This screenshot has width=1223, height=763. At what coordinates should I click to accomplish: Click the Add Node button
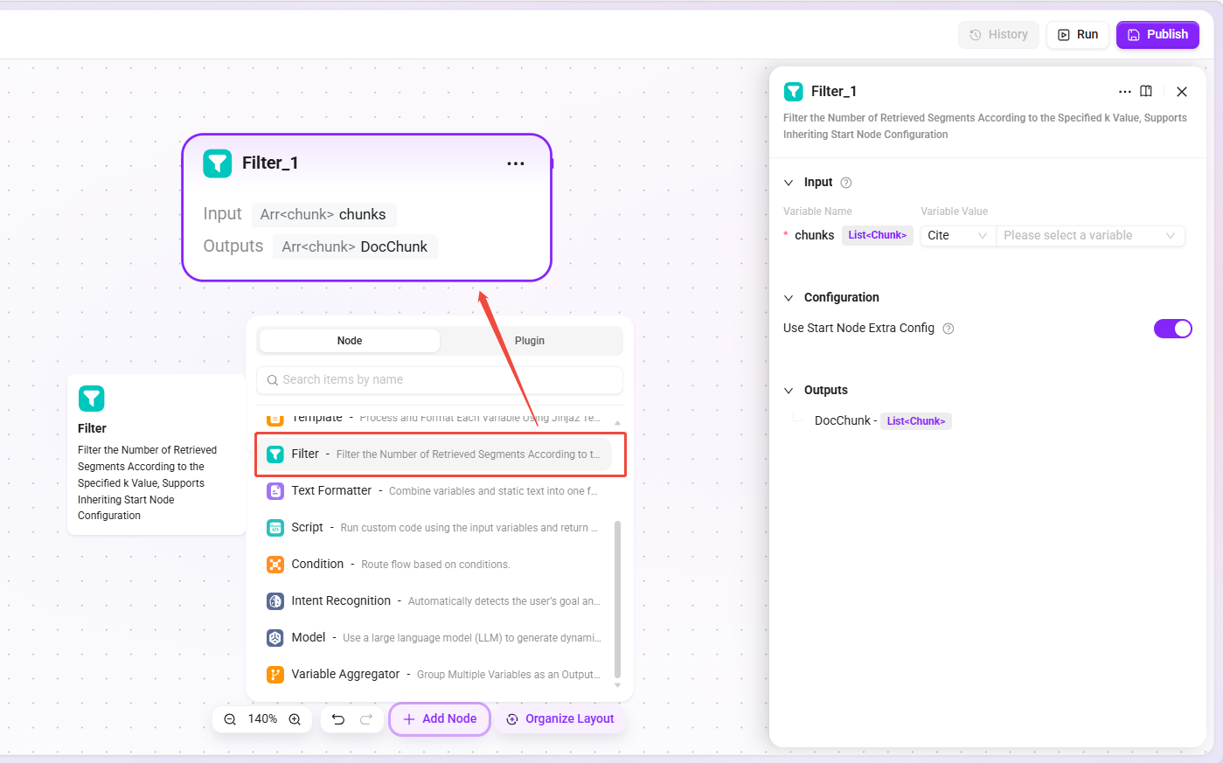tap(440, 719)
